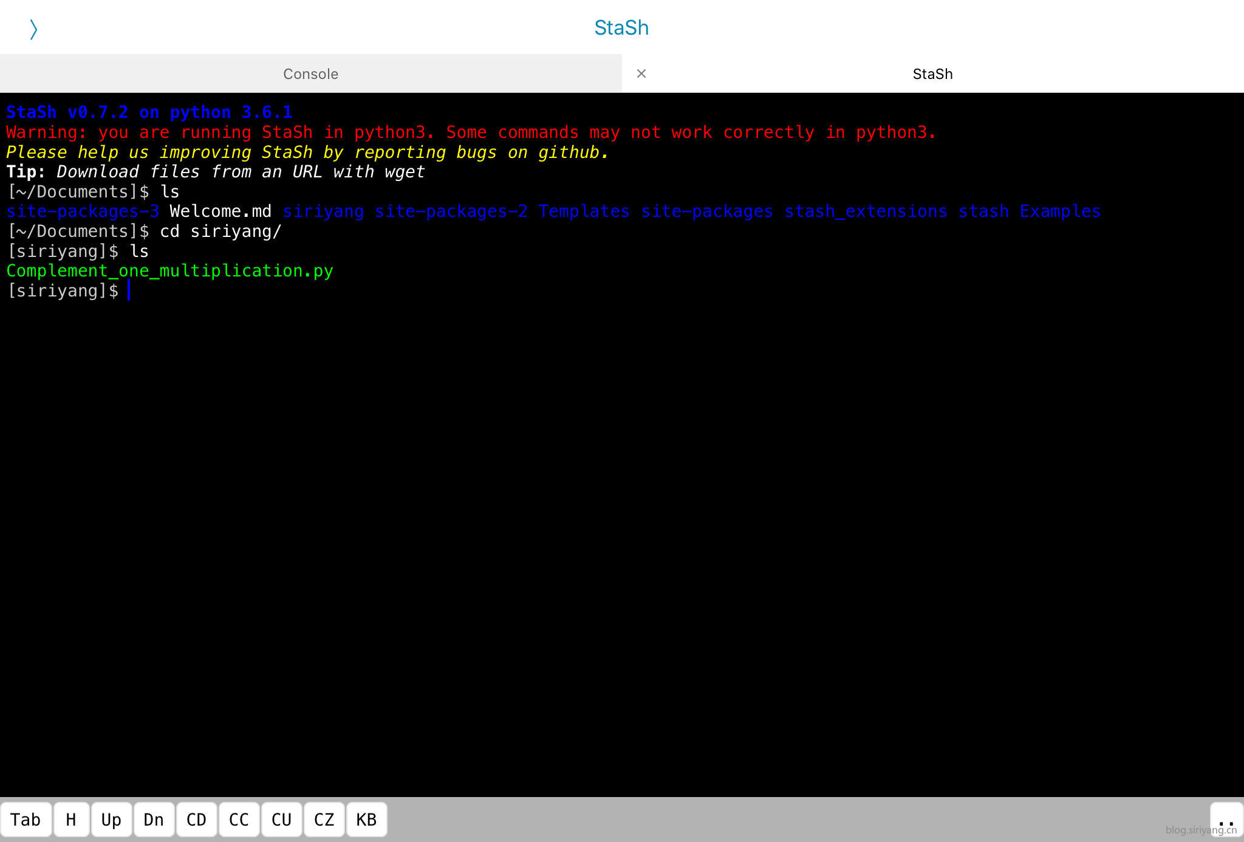This screenshot has width=1244, height=842.
Task: Click the siriyang directory name in ls output
Action: (x=323, y=211)
